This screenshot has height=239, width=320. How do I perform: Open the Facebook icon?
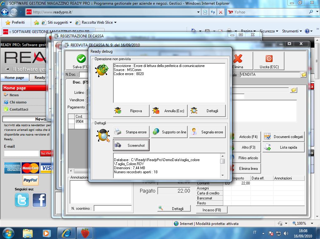pos(39,200)
